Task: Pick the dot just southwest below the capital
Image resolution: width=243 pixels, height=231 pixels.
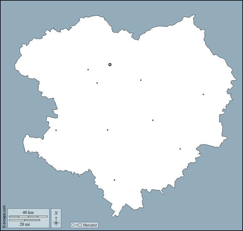Action: tap(97, 83)
